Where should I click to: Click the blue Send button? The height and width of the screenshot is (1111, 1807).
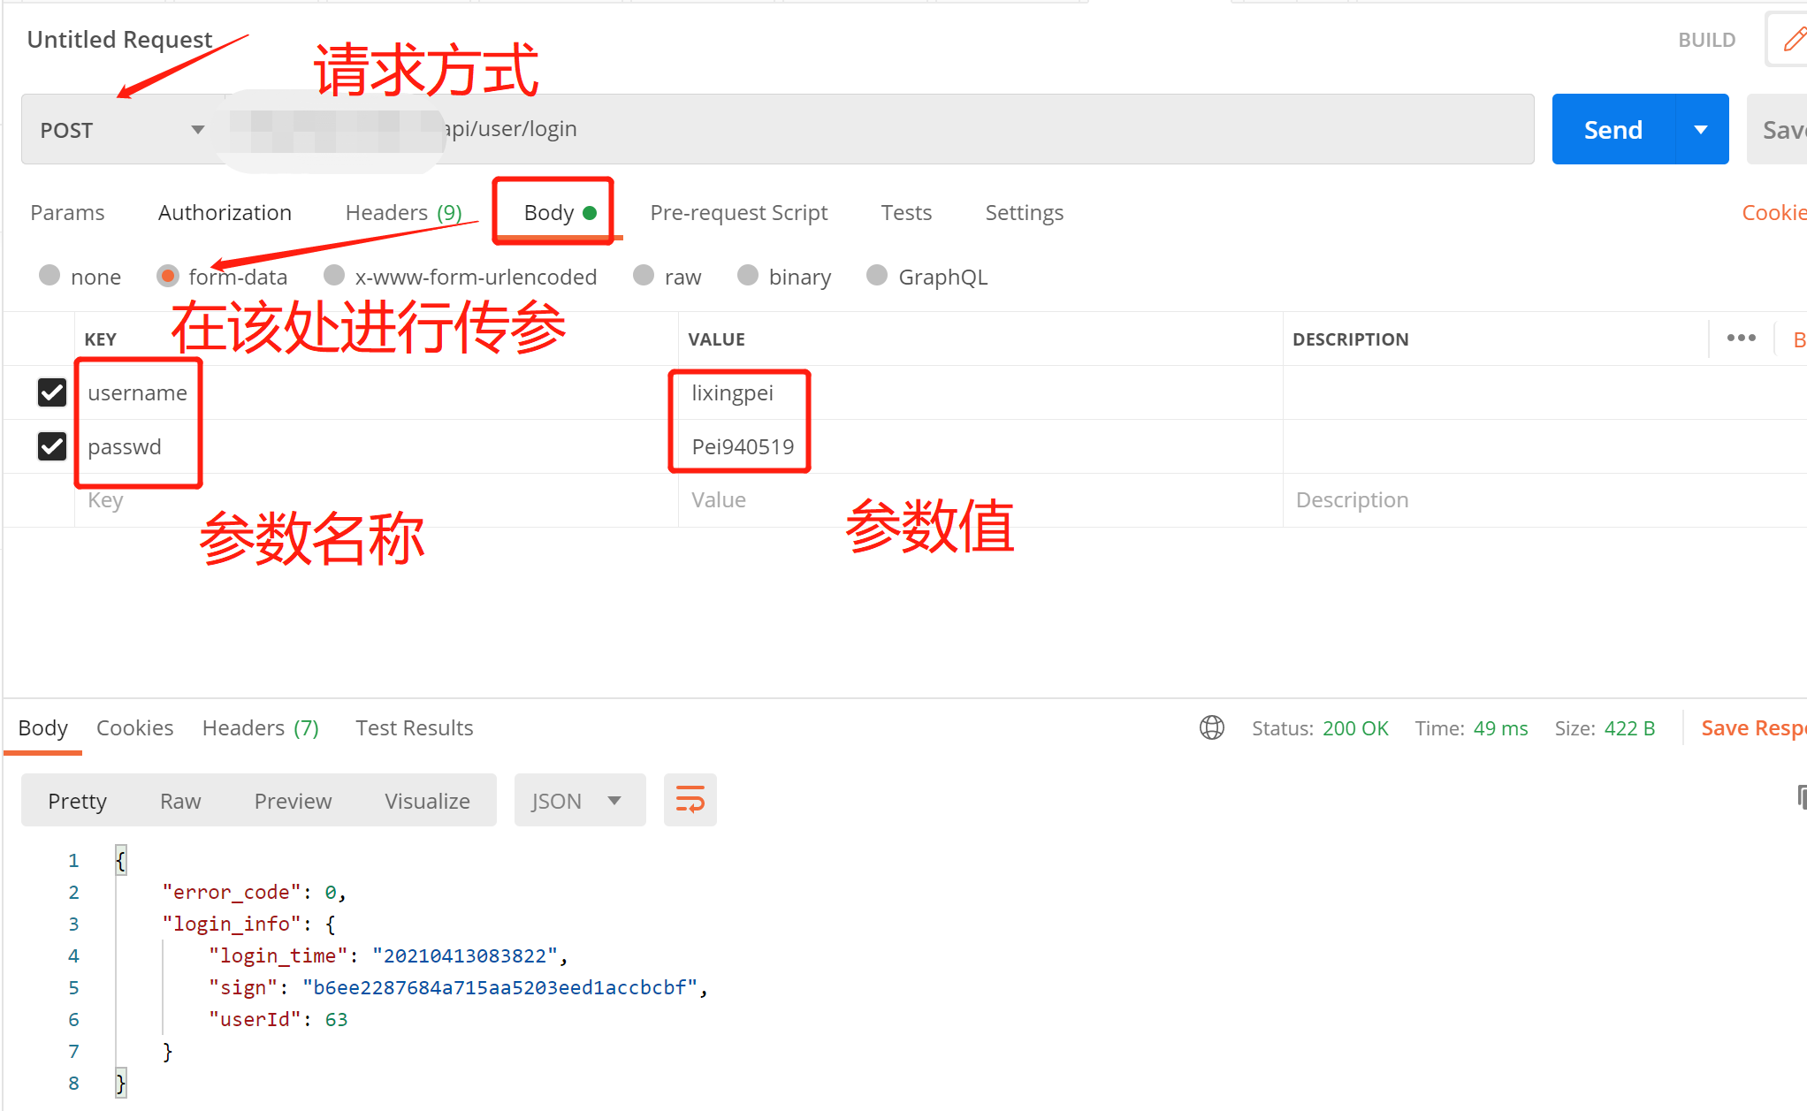point(1613,130)
